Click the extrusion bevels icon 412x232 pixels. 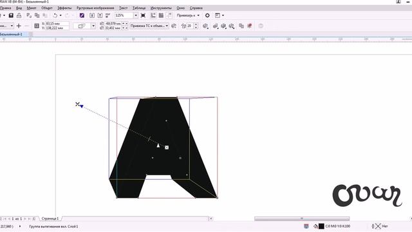click(x=223, y=26)
